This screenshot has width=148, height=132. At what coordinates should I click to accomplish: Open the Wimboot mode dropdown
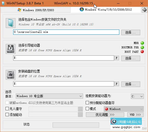point(124,109)
